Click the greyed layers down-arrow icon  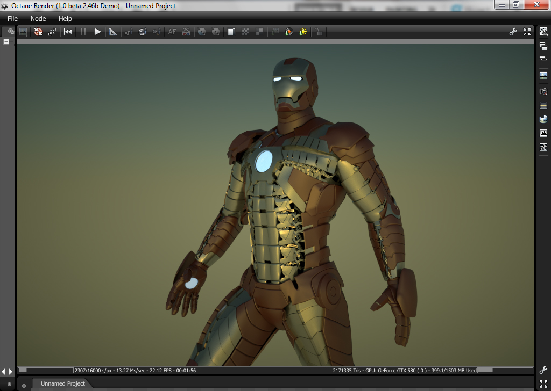point(275,32)
